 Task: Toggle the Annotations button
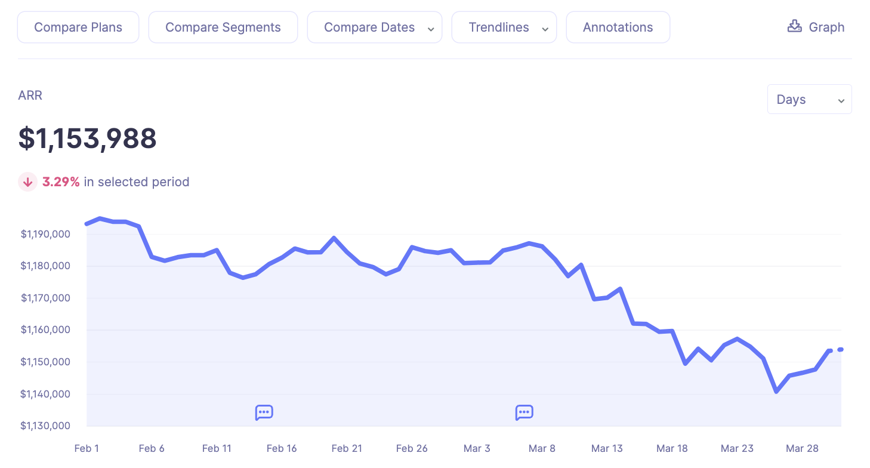618,27
